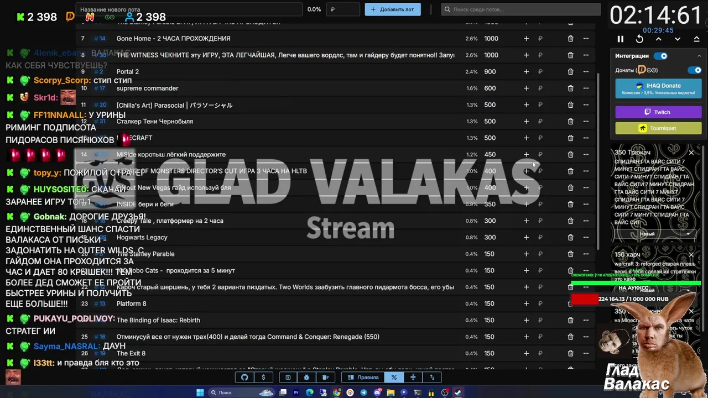Viewport: 708px width, 398px height.
Task: Add to Binding of Isaac lot with plus
Action: [x=526, y=320]
